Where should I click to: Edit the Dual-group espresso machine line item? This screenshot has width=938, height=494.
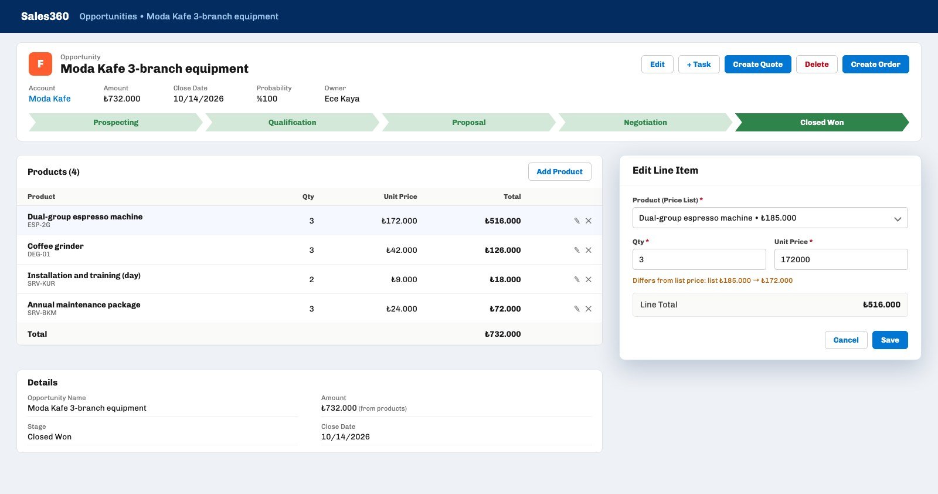point(577,221)
